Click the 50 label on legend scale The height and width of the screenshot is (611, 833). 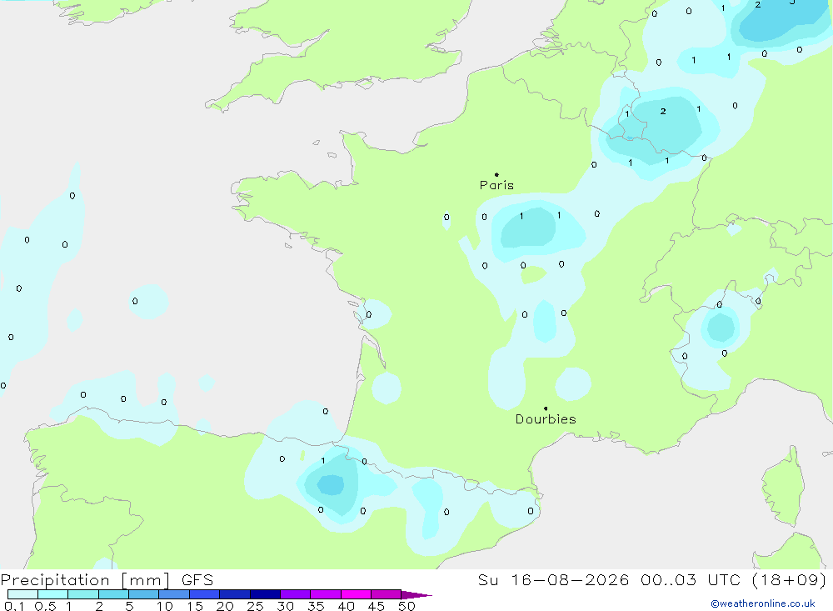pos(407,606)
